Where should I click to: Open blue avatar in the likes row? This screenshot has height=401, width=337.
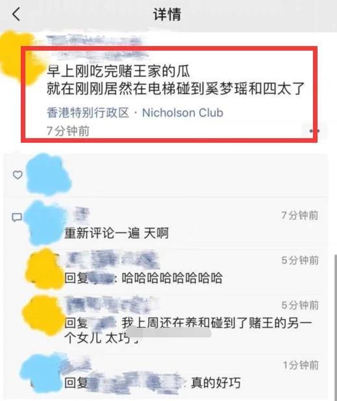48,175
